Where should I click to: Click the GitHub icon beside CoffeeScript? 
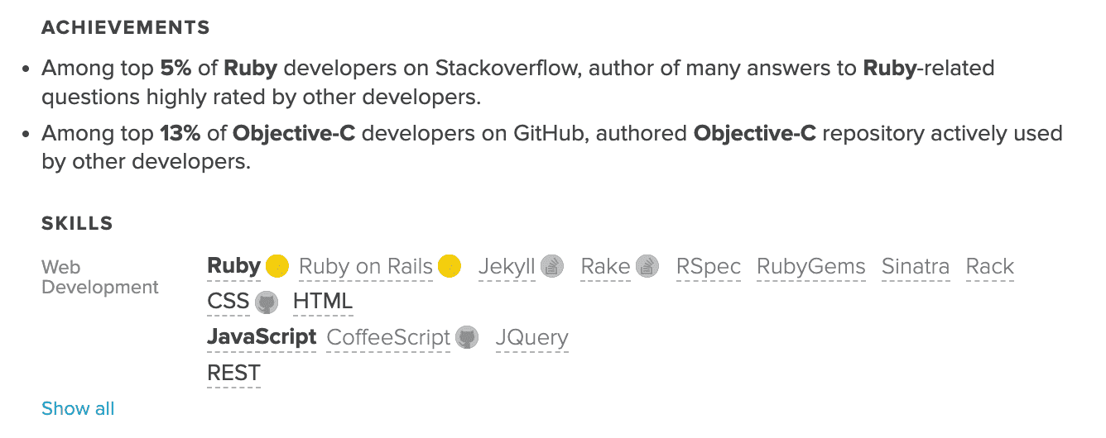pyautogui.click(x=467, y=337)
